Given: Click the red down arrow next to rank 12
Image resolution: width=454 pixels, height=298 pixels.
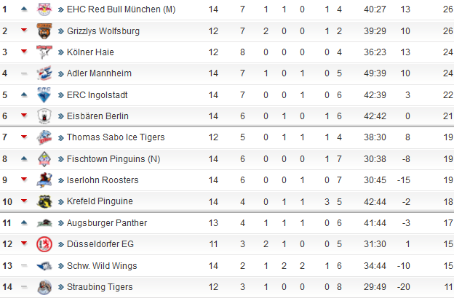Looking at the screenshot, I should pos(24,243).
